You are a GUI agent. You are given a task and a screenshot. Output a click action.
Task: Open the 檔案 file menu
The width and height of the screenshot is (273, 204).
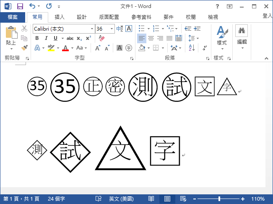click(x=13, y=17)
